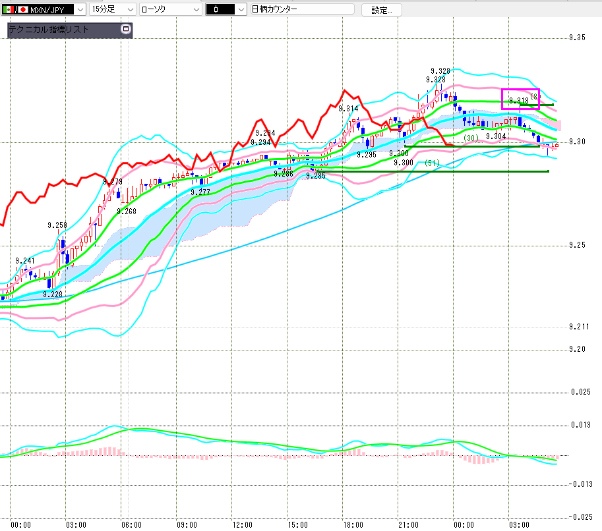Click the 9.318 price label

pos(519,101)
